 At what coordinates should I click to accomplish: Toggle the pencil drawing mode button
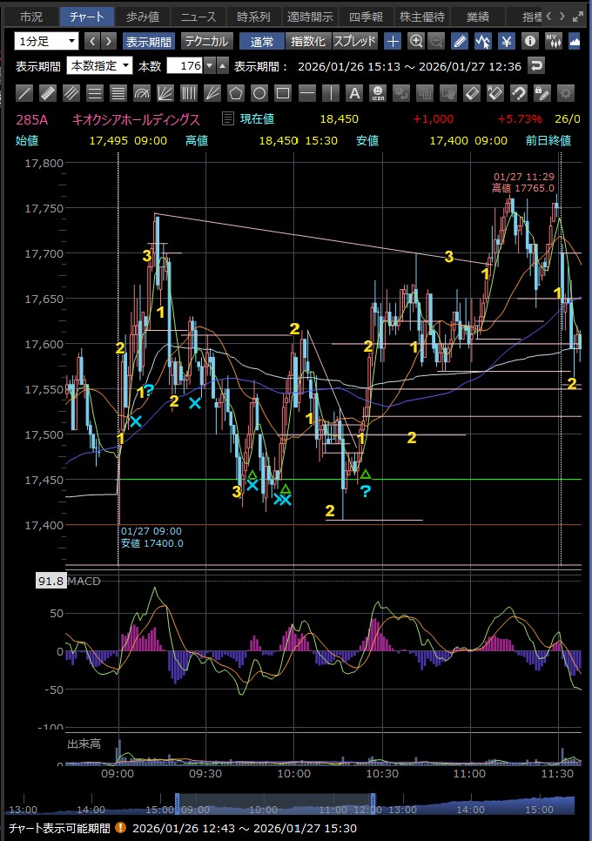click(x=461, y=41)
